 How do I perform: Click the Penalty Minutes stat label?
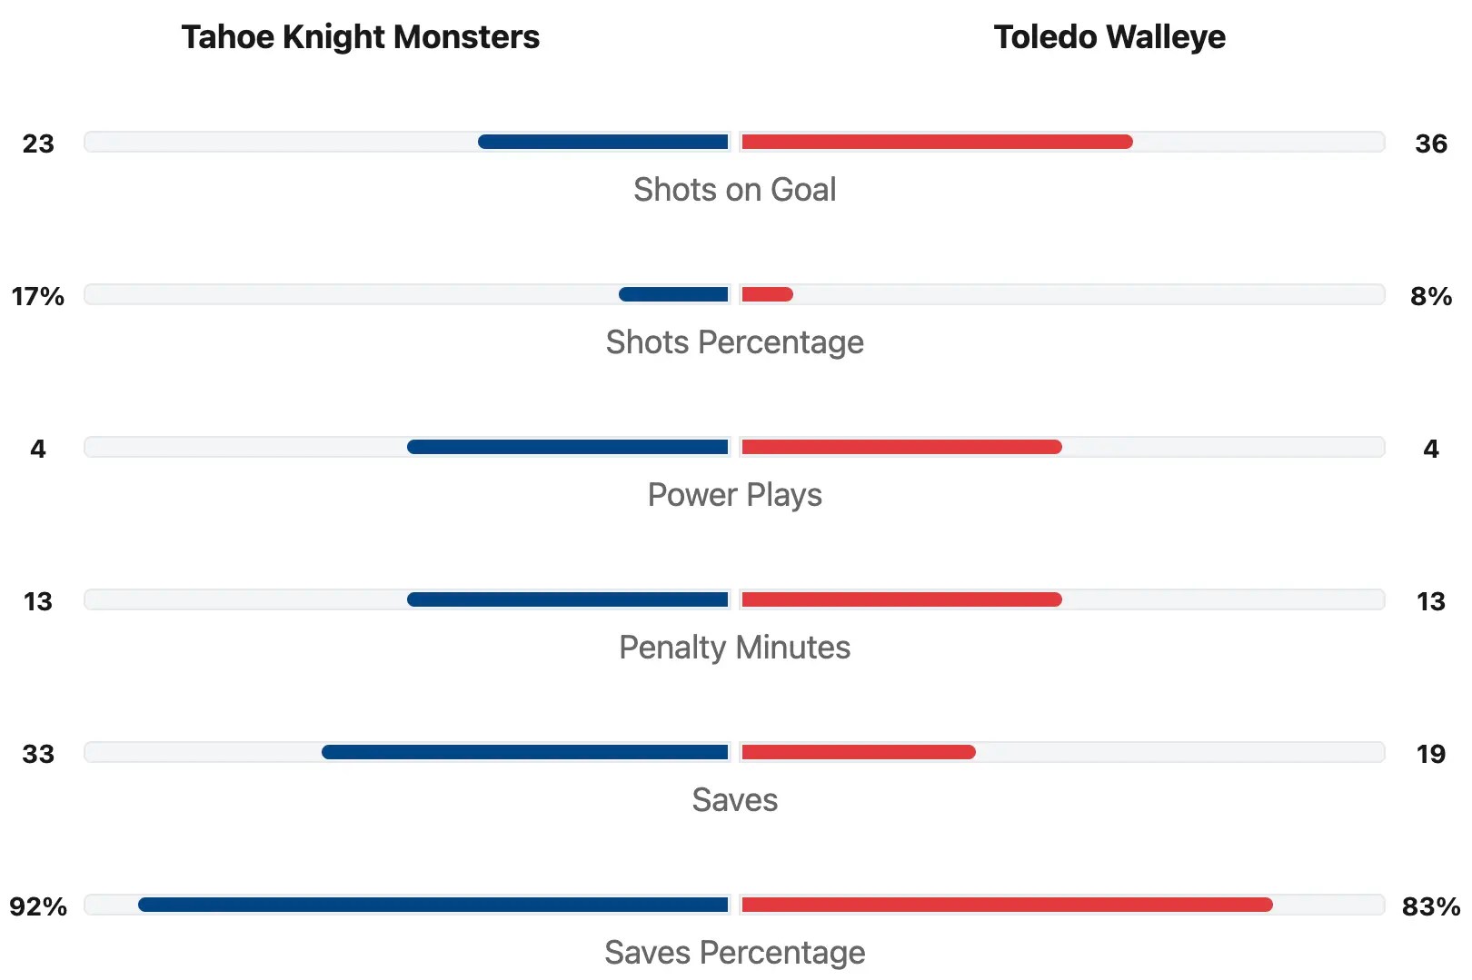734,648
